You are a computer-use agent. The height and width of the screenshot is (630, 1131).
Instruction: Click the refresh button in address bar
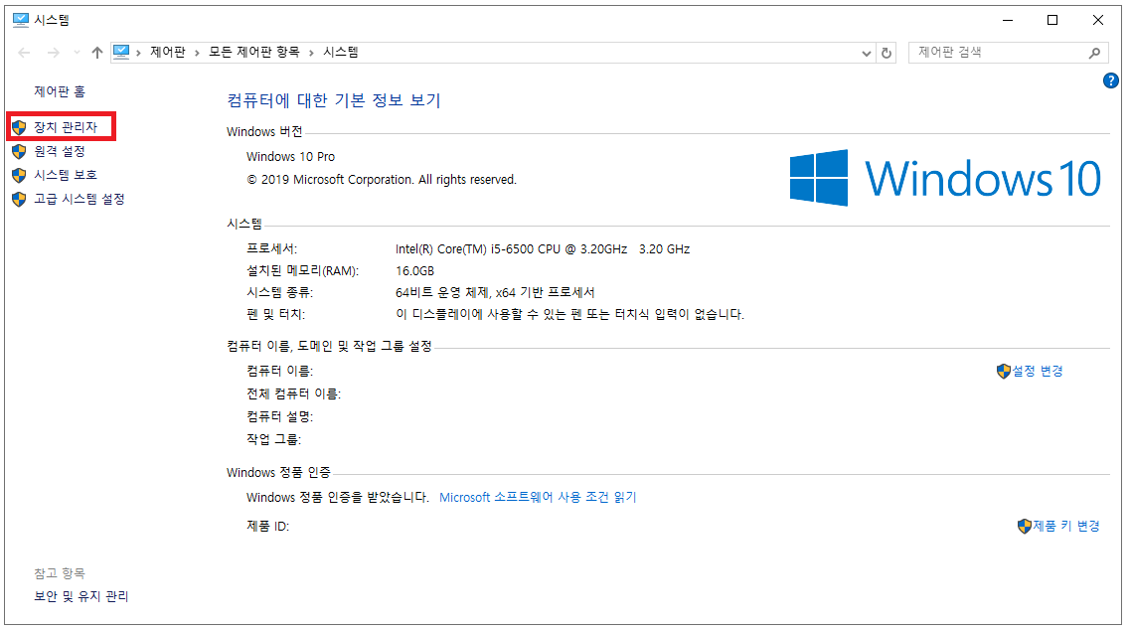(887, 53)
